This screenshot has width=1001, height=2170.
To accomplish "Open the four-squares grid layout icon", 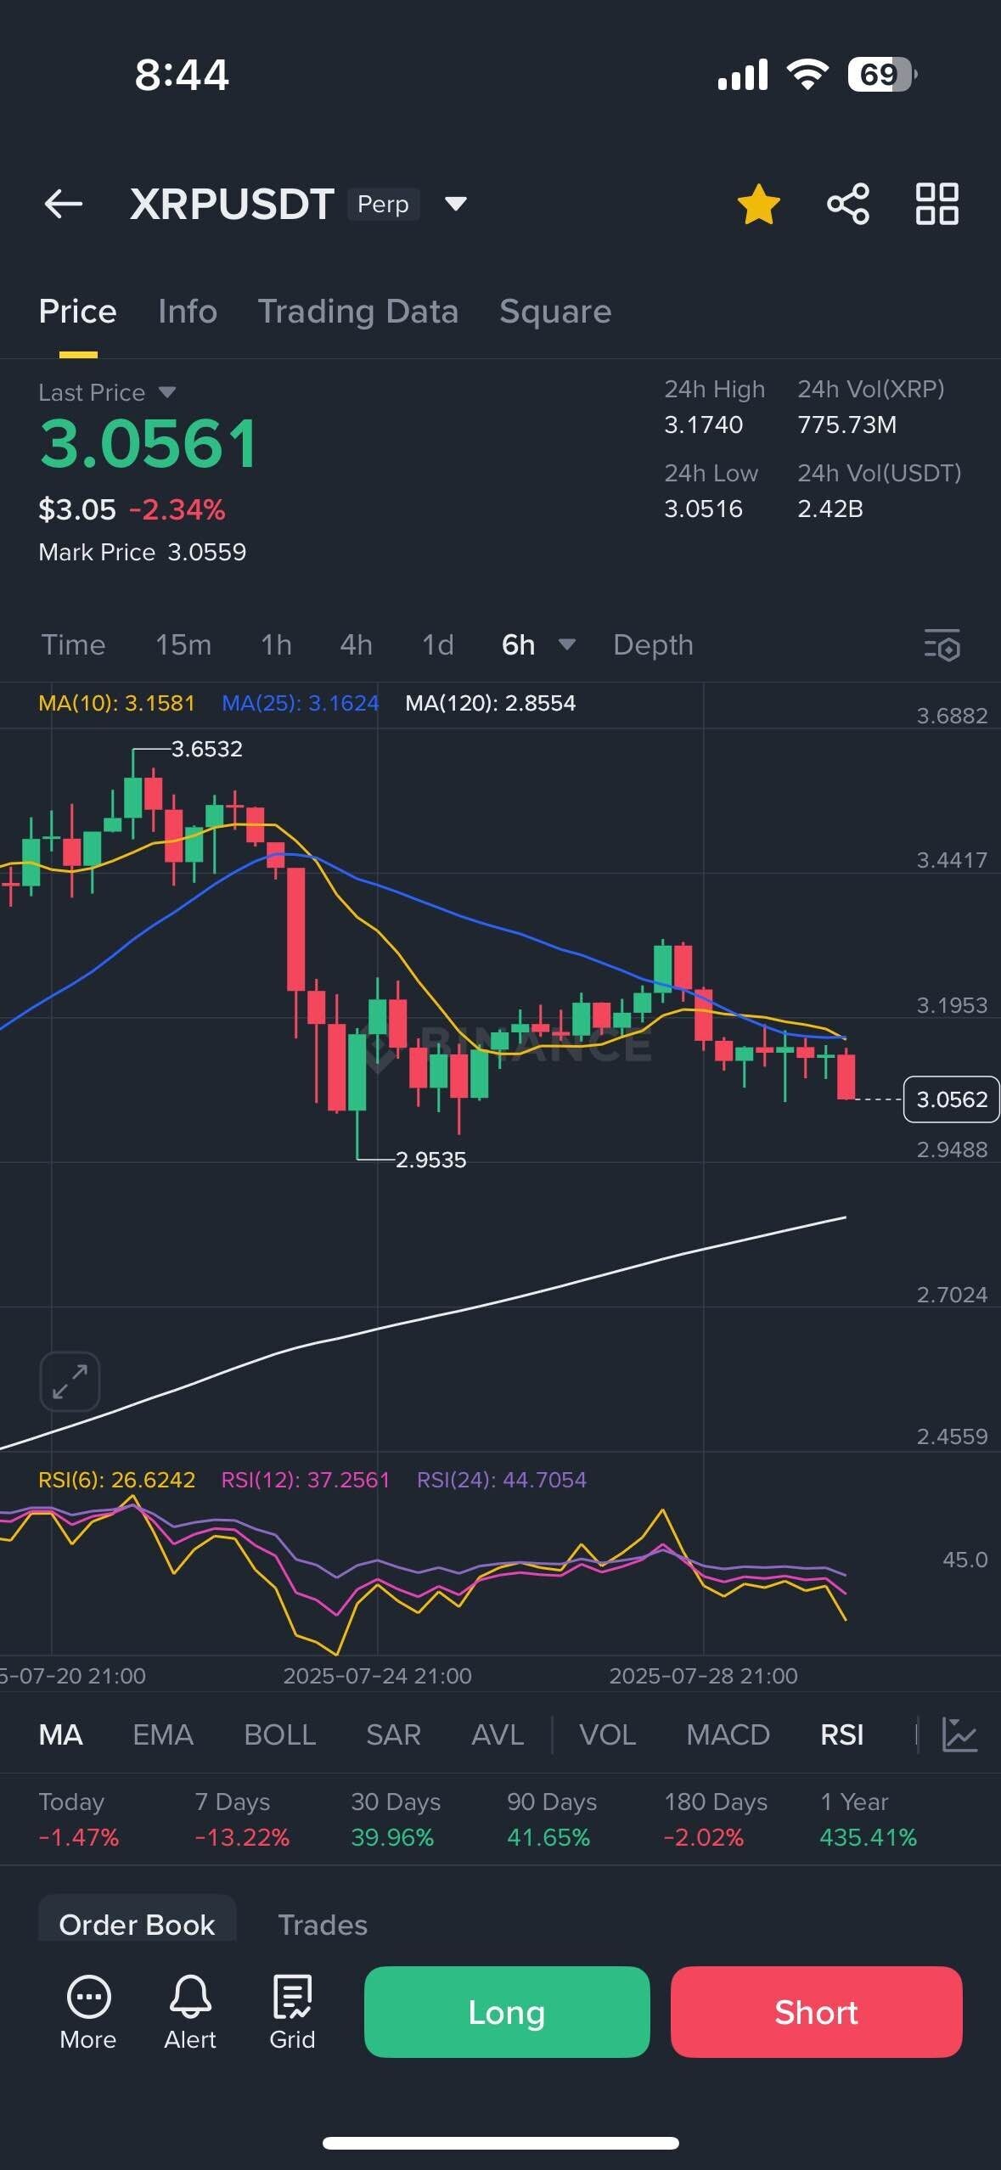I will pos(936,204).
